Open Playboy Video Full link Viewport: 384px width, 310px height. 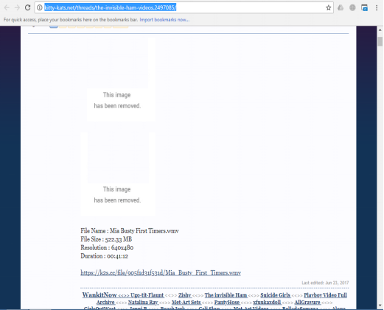click(x=325, y=295)
